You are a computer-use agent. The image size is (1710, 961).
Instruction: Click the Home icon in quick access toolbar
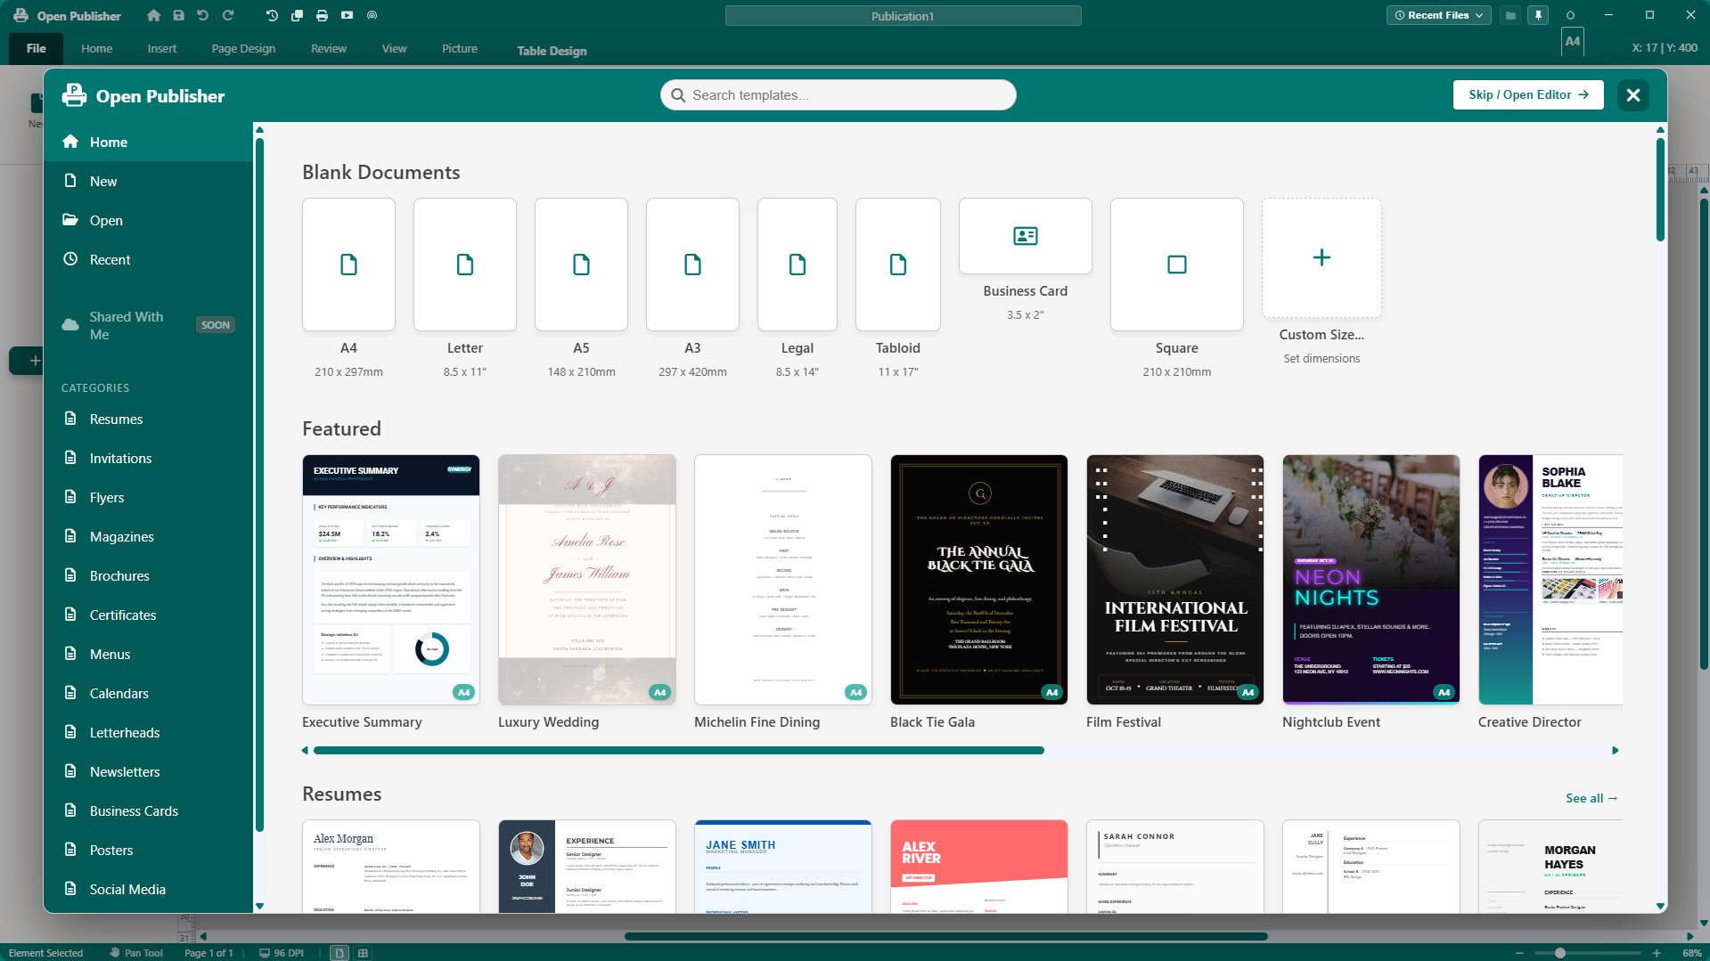pyautogui.click(x=154, y=15)
